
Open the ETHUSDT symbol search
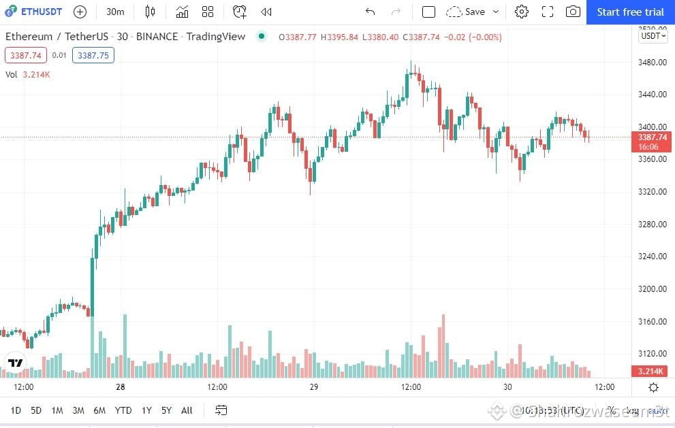[x=33, y=12]
